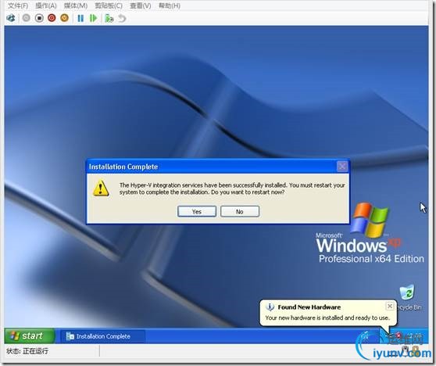Dismiss the Found New Hardware balloon
Screen dimensions: 436x366
(x=390, y=306)
